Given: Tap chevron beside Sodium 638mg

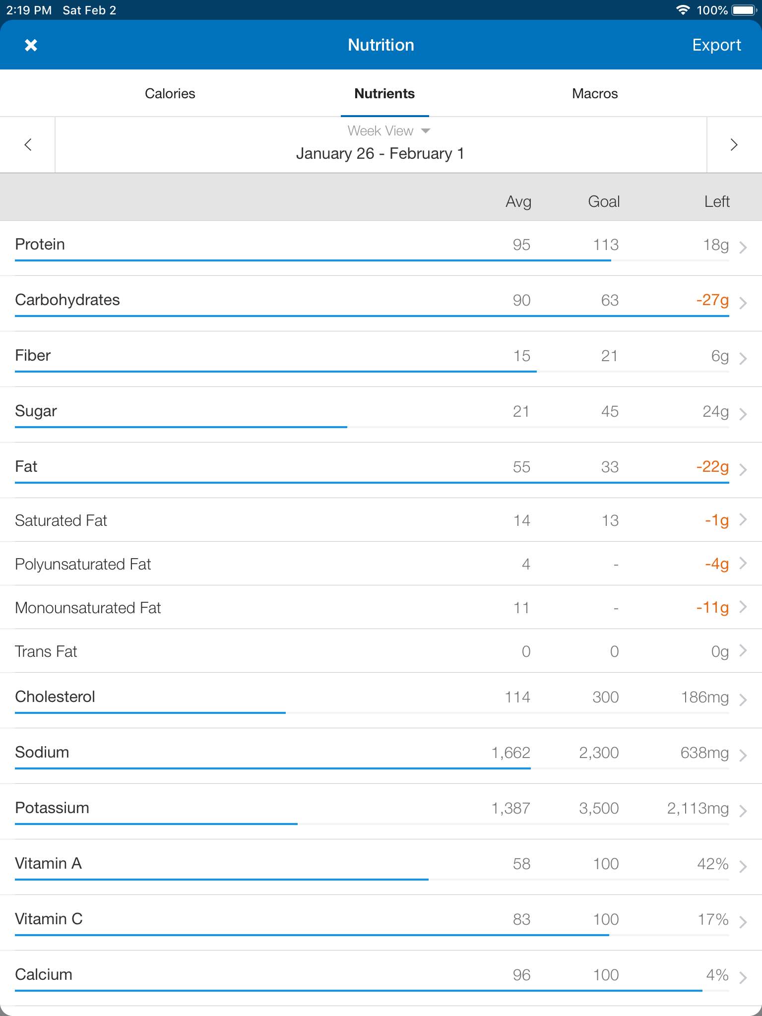Looking at the screenshot, I should pyautogui.click(x=743, y=755).
